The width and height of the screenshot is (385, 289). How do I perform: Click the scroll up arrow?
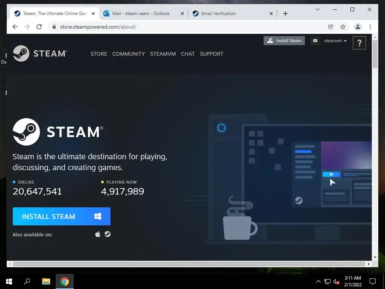tap(375, 37)
